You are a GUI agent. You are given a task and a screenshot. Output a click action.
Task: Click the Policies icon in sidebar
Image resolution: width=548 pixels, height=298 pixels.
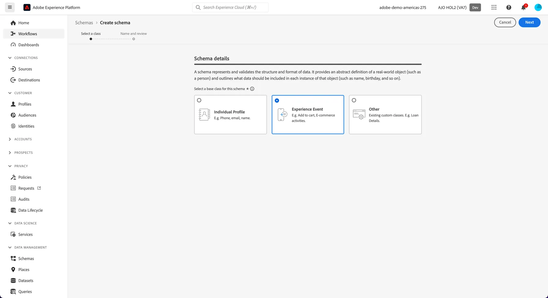click(x=13, y=177)
